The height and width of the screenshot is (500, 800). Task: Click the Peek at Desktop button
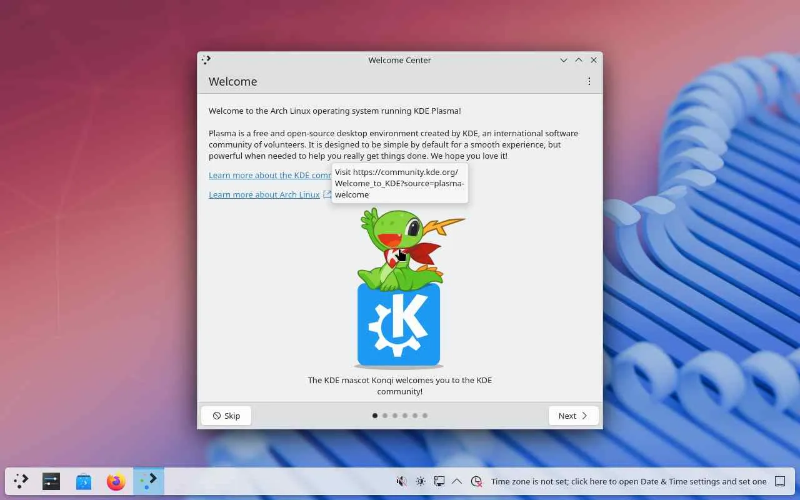780,481
